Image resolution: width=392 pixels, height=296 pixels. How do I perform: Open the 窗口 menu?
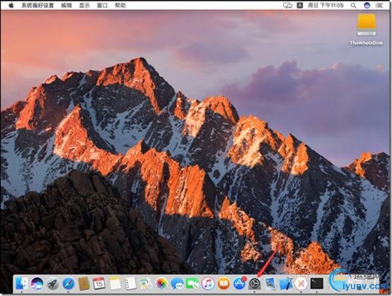coord(102,6)
